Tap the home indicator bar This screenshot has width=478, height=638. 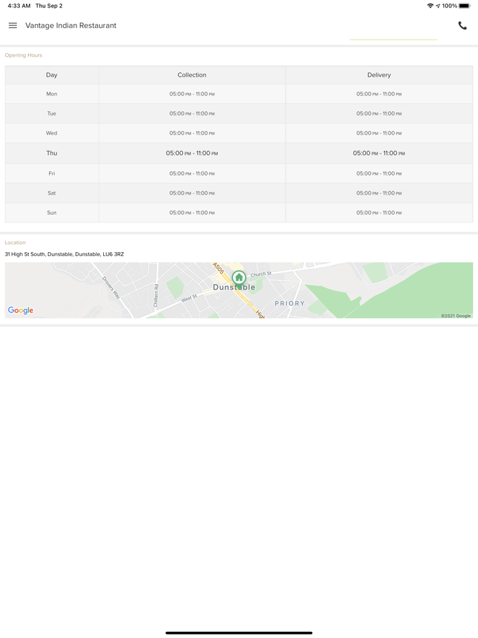(x=239, y=633)
